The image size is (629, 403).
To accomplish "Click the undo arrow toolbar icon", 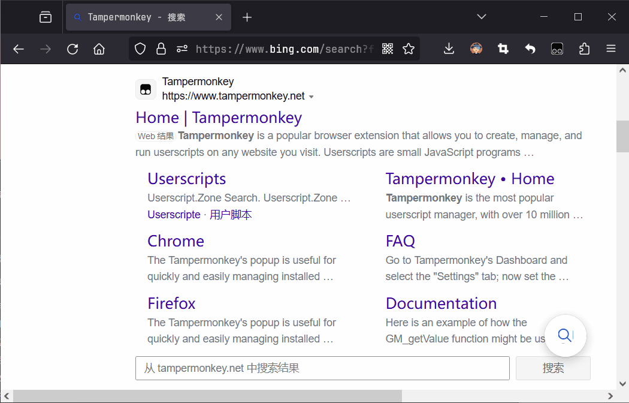I will (530, 49).
